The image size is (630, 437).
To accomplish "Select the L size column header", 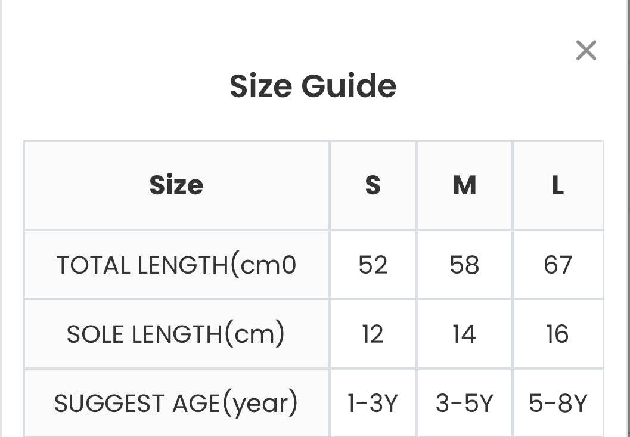I will point(558,185).
